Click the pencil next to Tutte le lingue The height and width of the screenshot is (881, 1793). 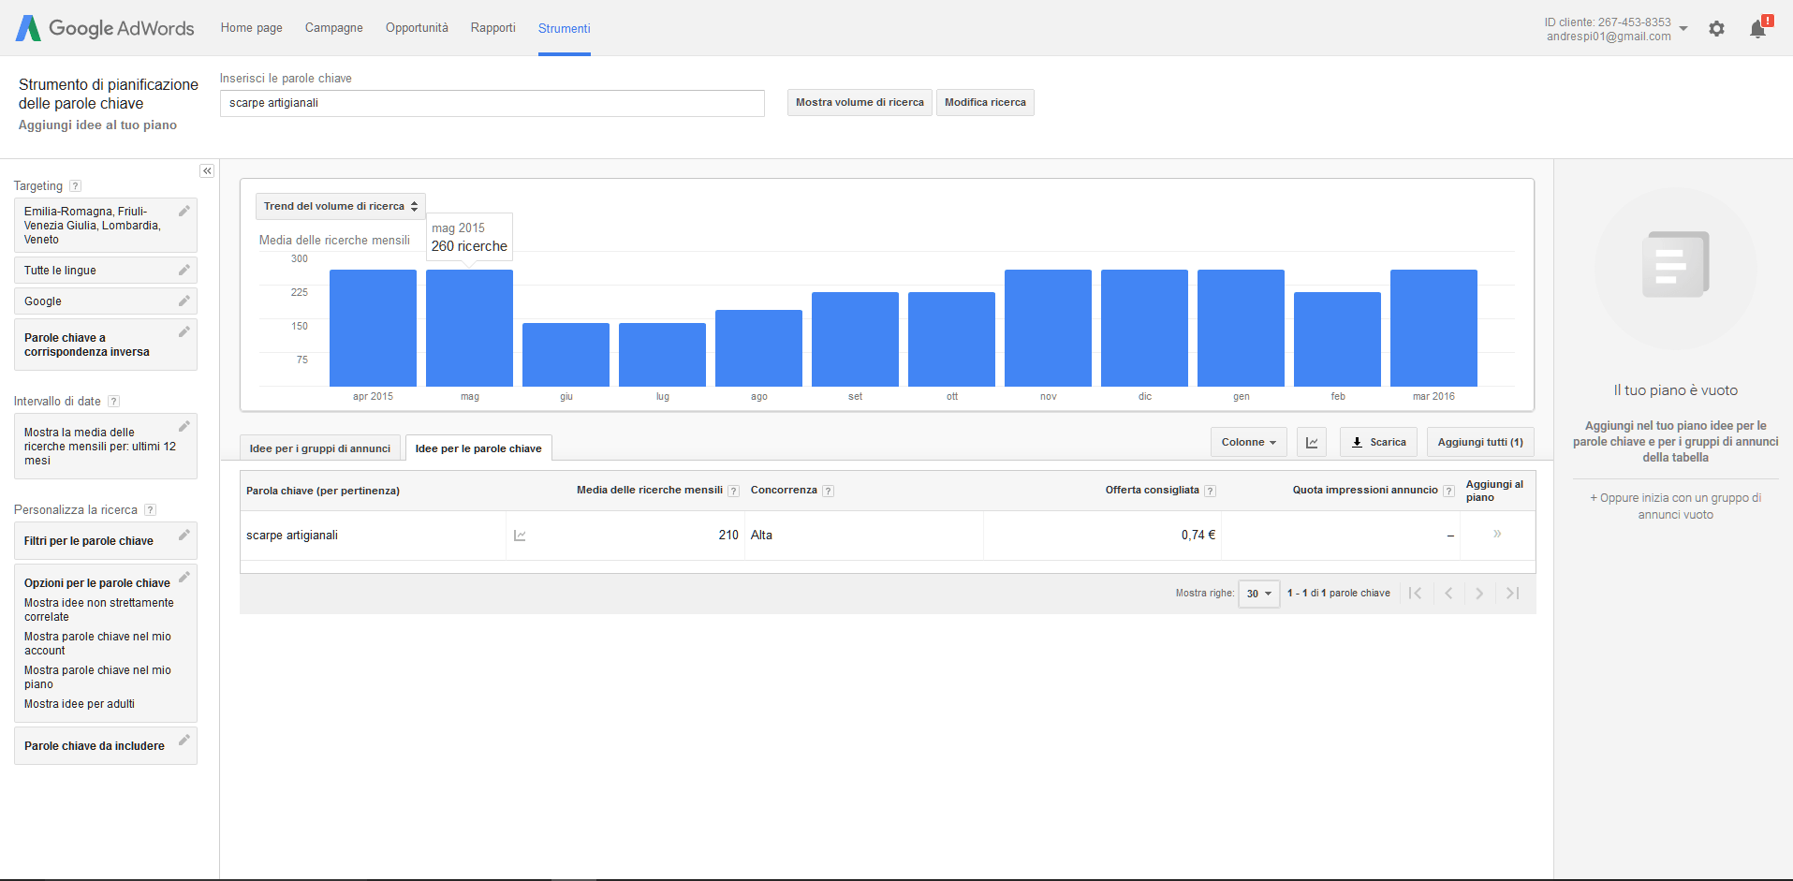pos(184,270)
